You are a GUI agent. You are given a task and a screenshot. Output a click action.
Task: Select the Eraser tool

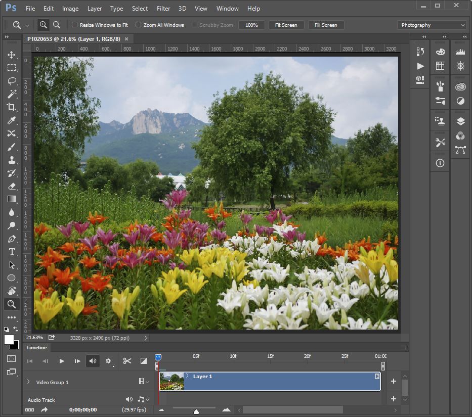(x=11, y=186)
